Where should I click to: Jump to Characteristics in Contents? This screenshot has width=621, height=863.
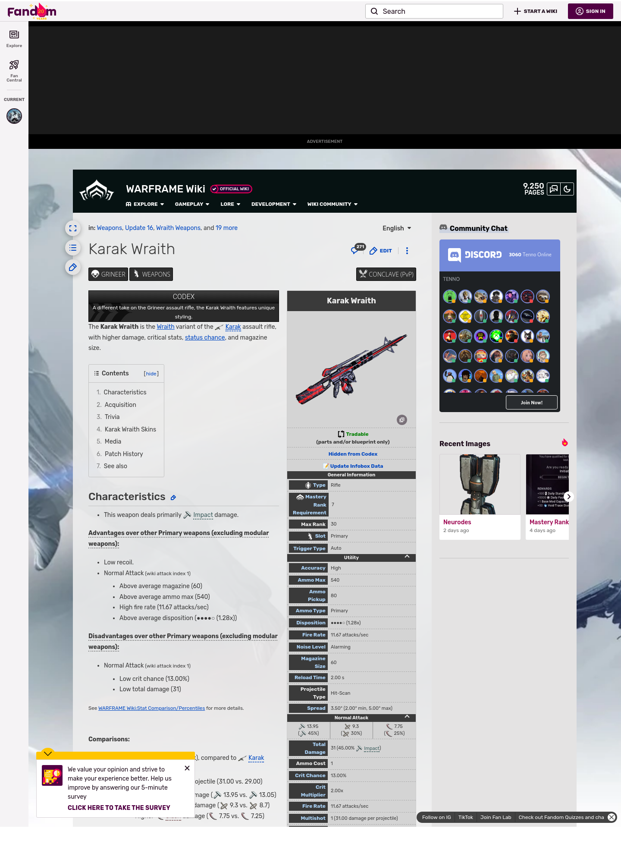click(125, 392)
